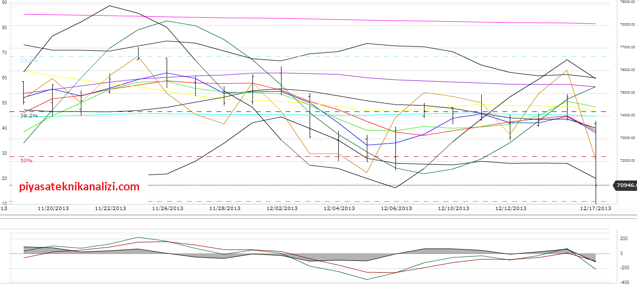Open the piyasateknikanalizi.com watermark link

point(79,187)
